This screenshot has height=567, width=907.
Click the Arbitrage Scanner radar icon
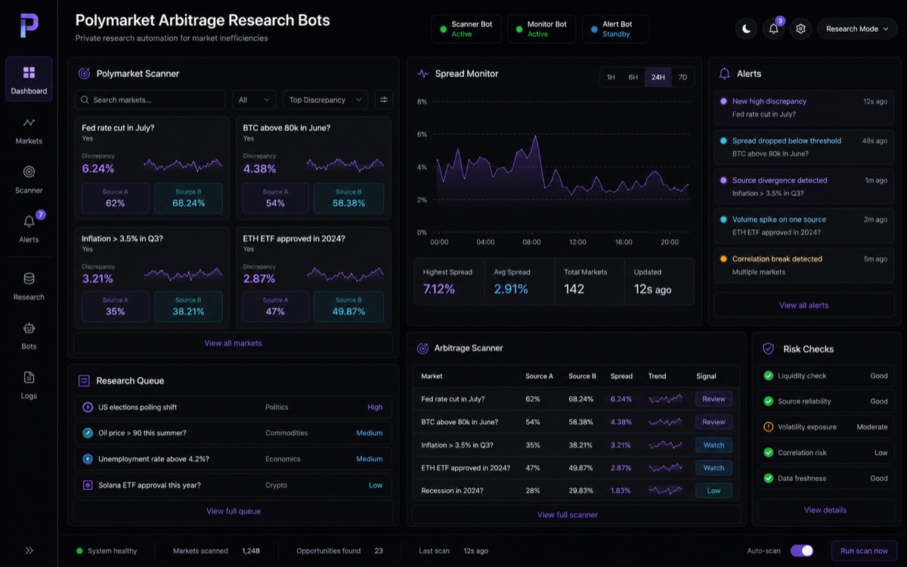(x=423, y=349)
